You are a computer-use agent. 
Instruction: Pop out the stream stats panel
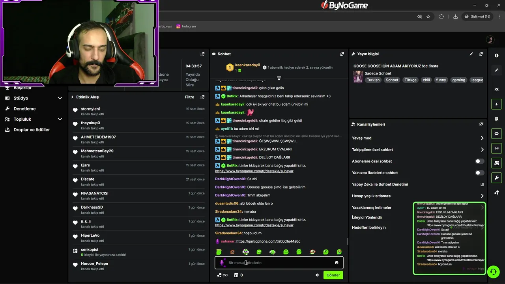pyautogui.click(x=202, y=54)
